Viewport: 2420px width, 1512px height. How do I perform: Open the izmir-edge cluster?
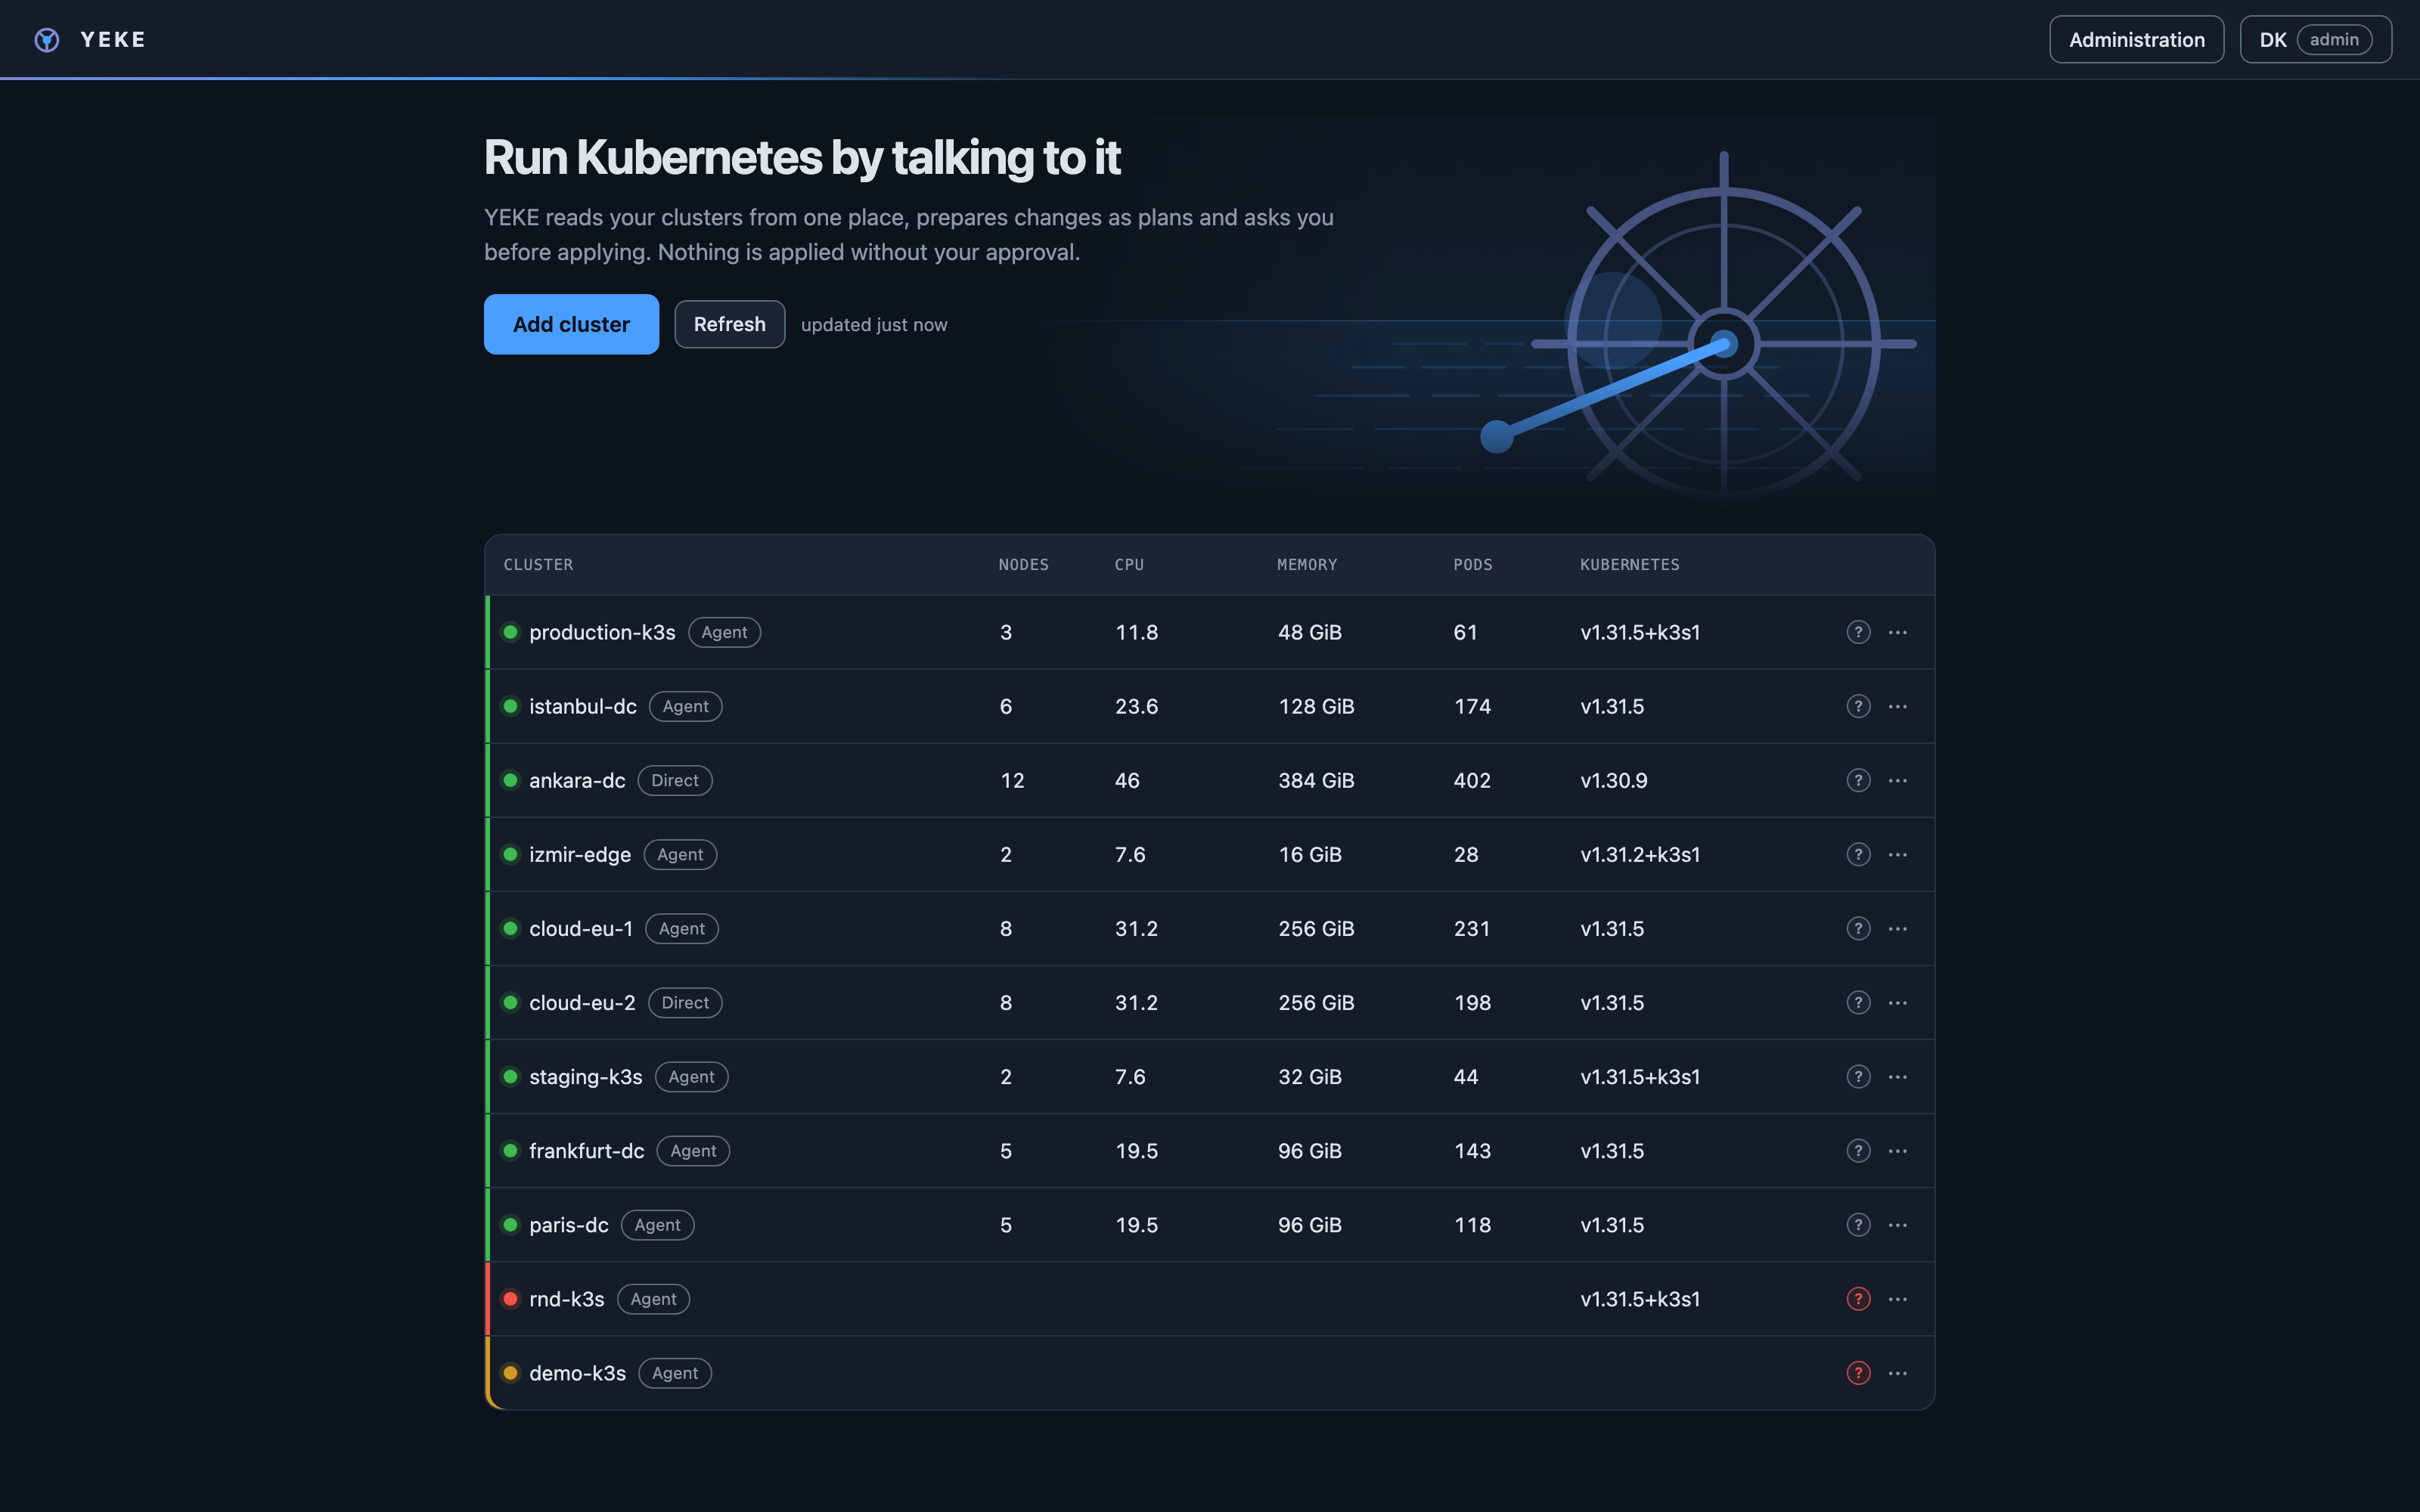pyautogui.click(x=580, y=854)
